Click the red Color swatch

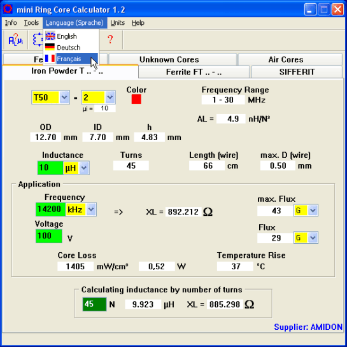(136, 99)
